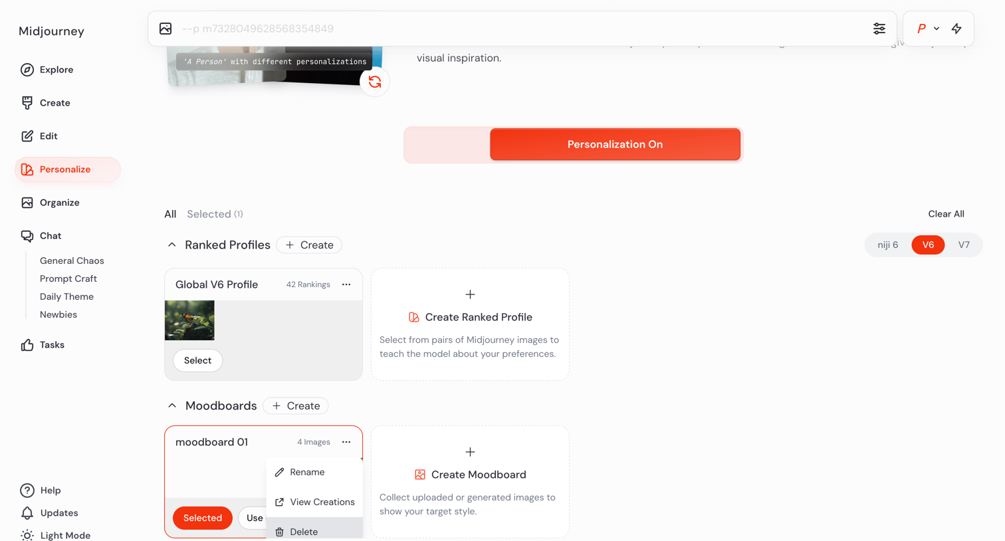Image resolution: width=1005 pixels, height=541 pixels.
Task: Click the 42 Rankings count
Action: pyautogui.click(x=308, y=284)
